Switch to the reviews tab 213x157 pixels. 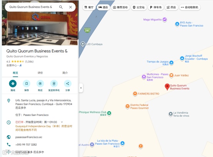40,73
